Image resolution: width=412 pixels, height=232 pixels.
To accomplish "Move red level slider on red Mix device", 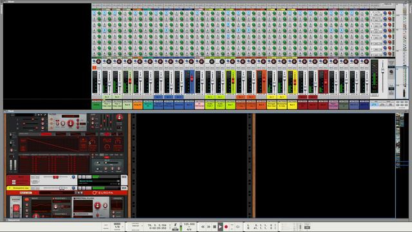I will tap(56, 177).
